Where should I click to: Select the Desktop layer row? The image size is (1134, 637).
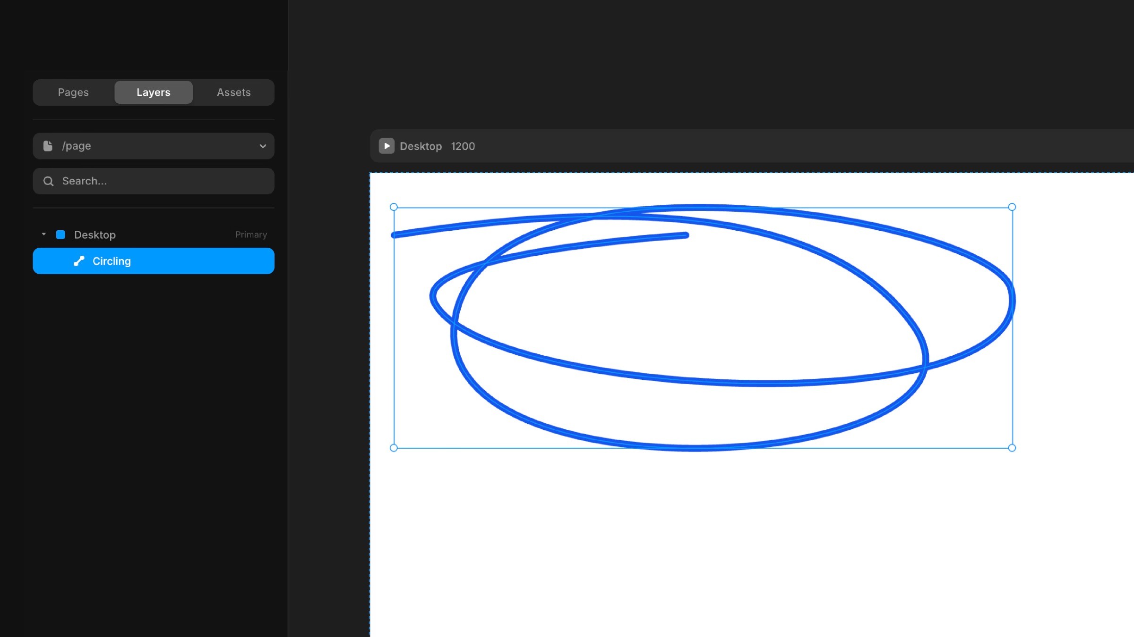click(x=154, y=235)
